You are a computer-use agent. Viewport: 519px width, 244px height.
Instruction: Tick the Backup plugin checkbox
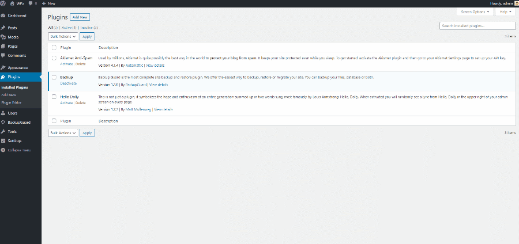54,77
